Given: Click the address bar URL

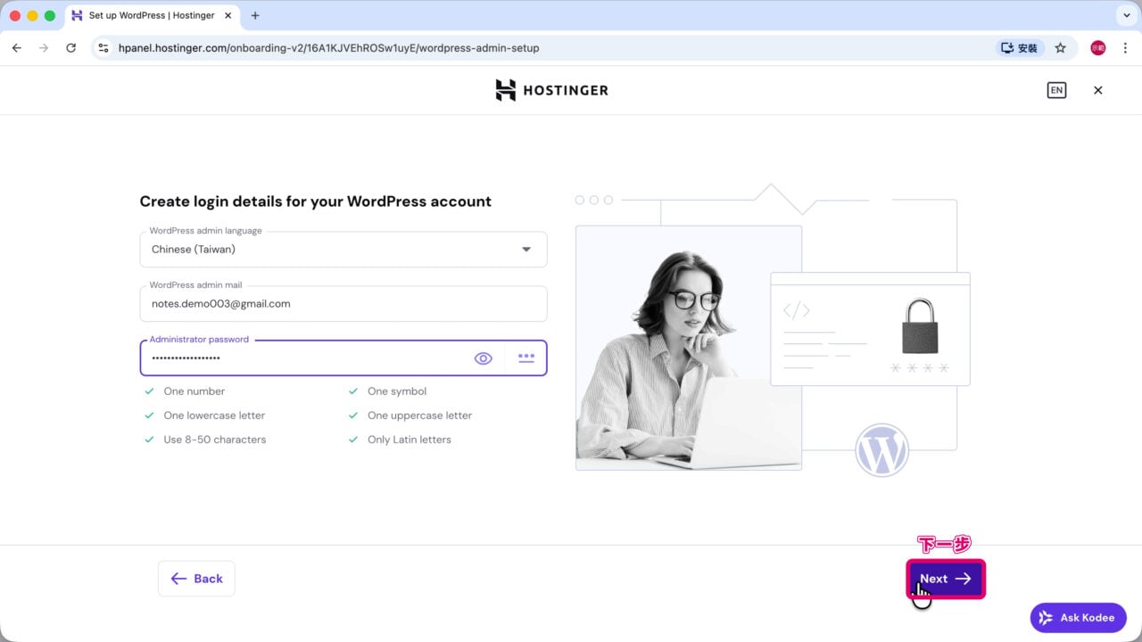Looking at the screenshot, I should (328, 48).
